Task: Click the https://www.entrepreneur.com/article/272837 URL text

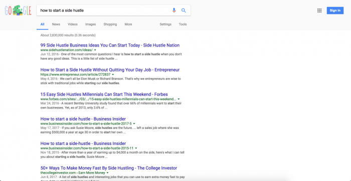Action: [x=75, y=74]
